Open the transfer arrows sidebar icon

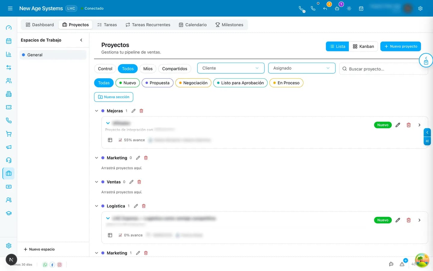coord(9,67)
